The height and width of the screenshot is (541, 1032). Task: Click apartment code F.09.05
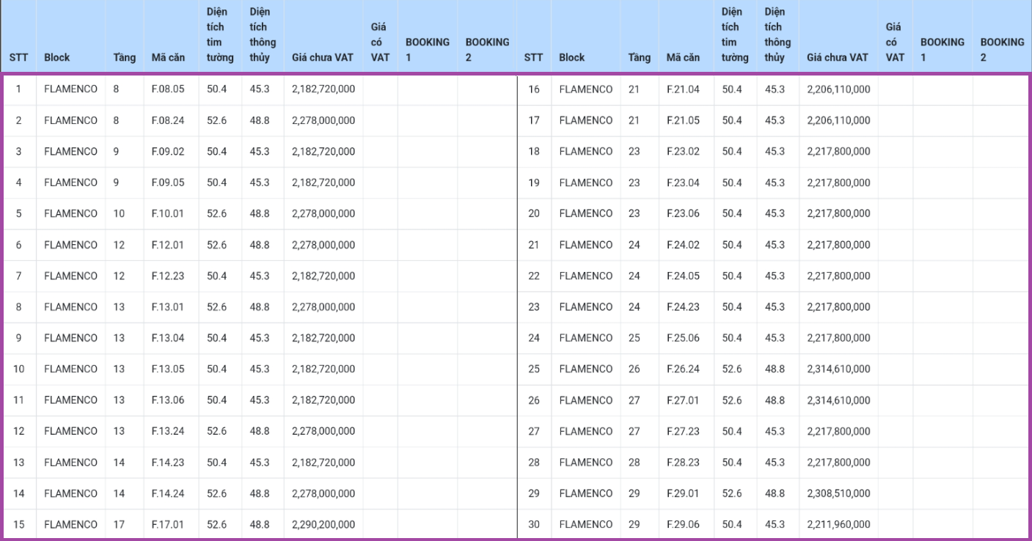(x=168, y=183)
